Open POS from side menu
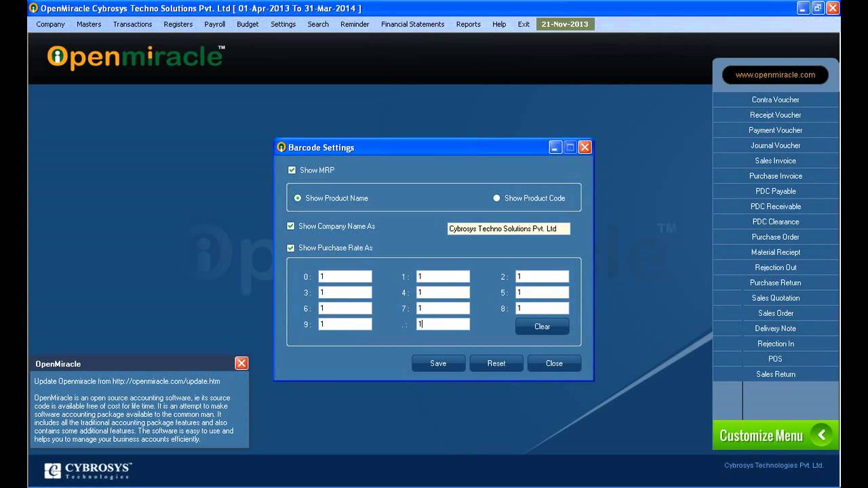 775,359
